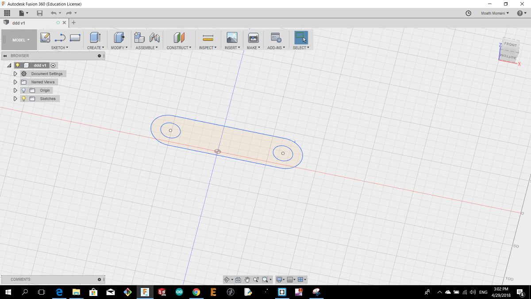Collapse the BROWSER panel arrows

pos(5,56)
